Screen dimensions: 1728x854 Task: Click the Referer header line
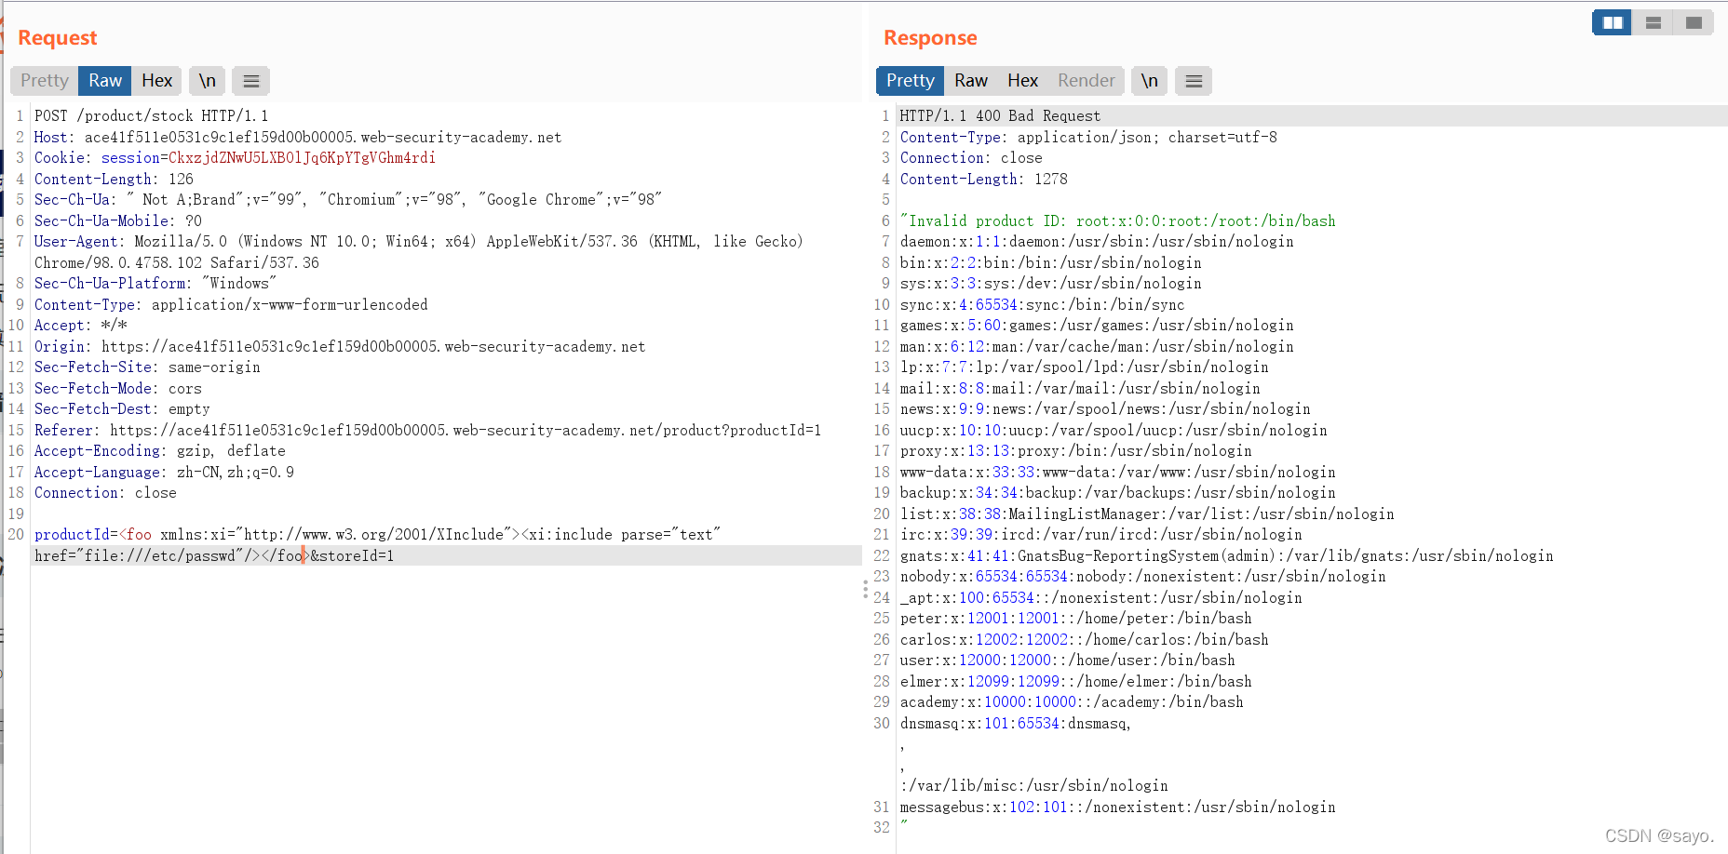click(x=428, y=431)
